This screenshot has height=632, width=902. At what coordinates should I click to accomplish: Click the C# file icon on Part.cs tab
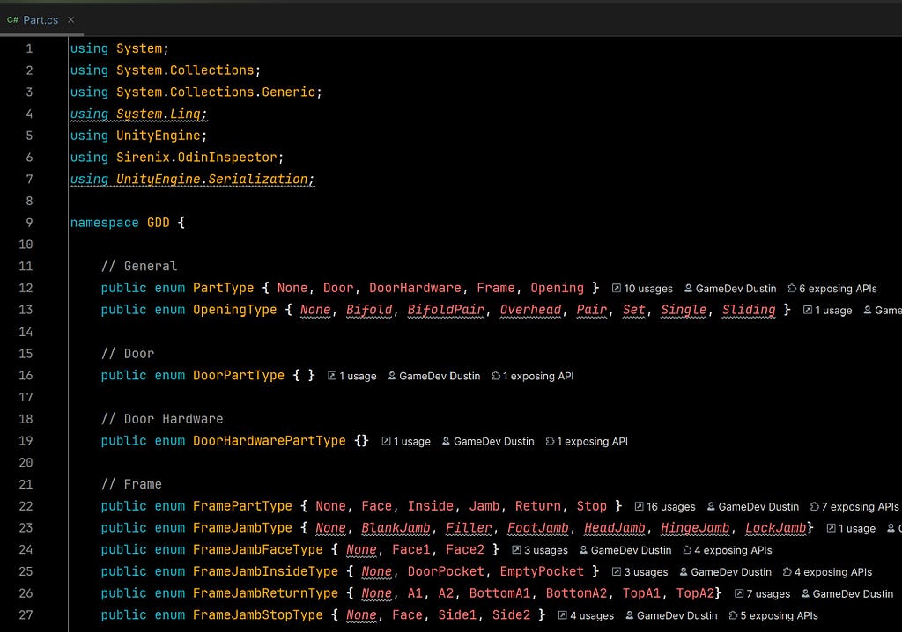click(12, 19)
